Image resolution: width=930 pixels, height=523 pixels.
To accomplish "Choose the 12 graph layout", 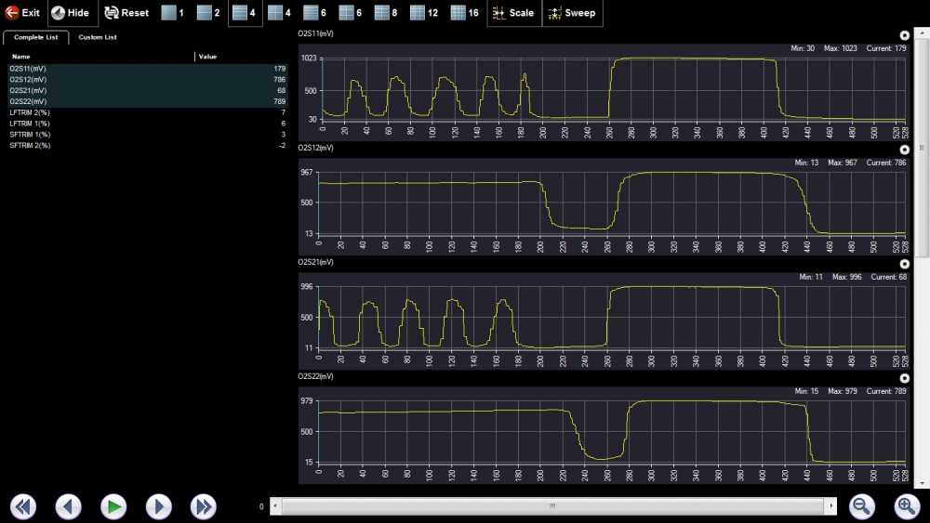I will point(424,13).
